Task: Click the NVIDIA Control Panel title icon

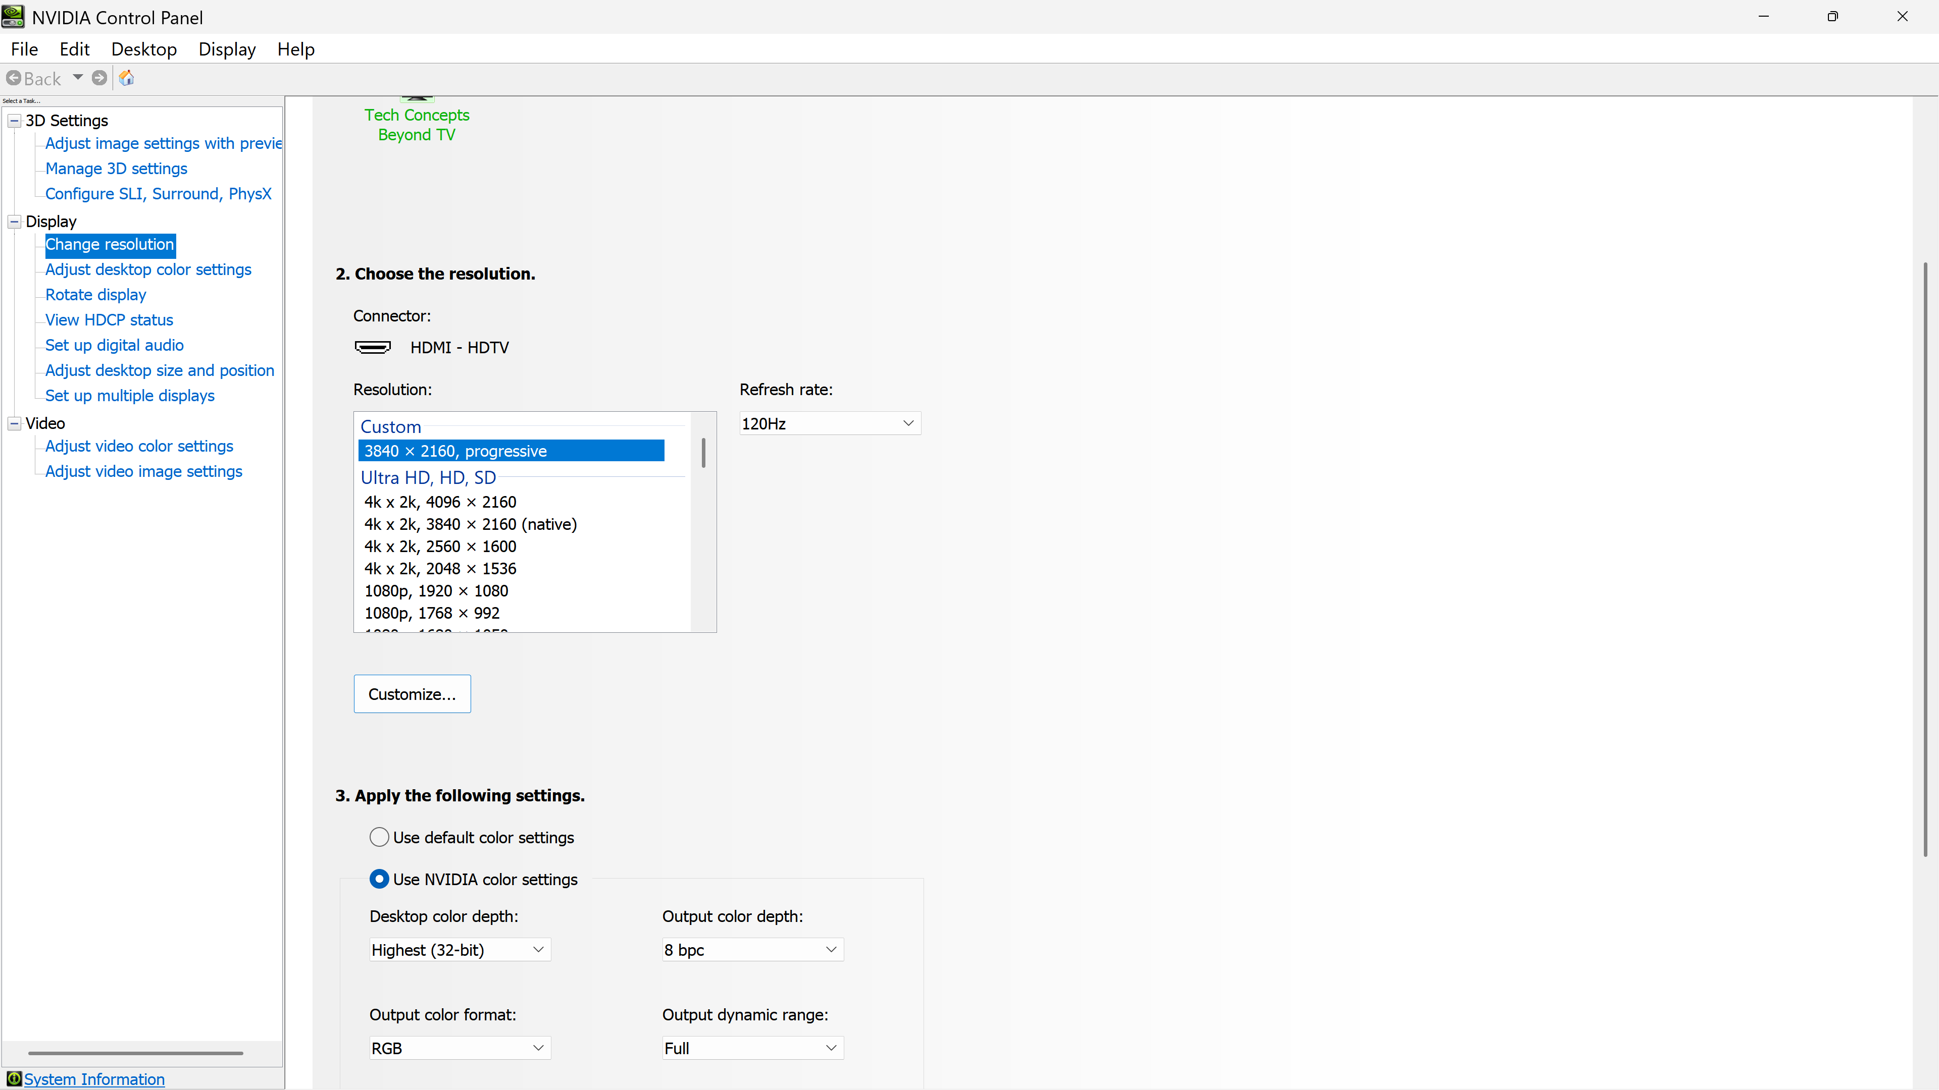Action: coord(13,17)
